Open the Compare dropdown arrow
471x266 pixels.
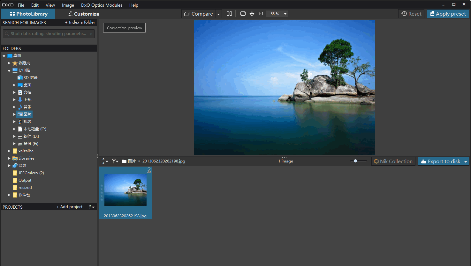tap(218, 14)
